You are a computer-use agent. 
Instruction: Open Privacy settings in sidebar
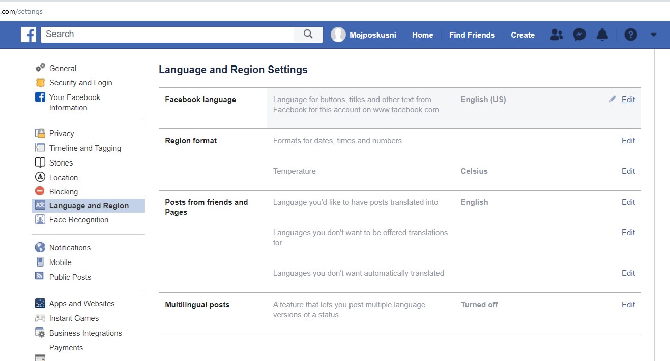pyautogui.click(x=62, y=134)
